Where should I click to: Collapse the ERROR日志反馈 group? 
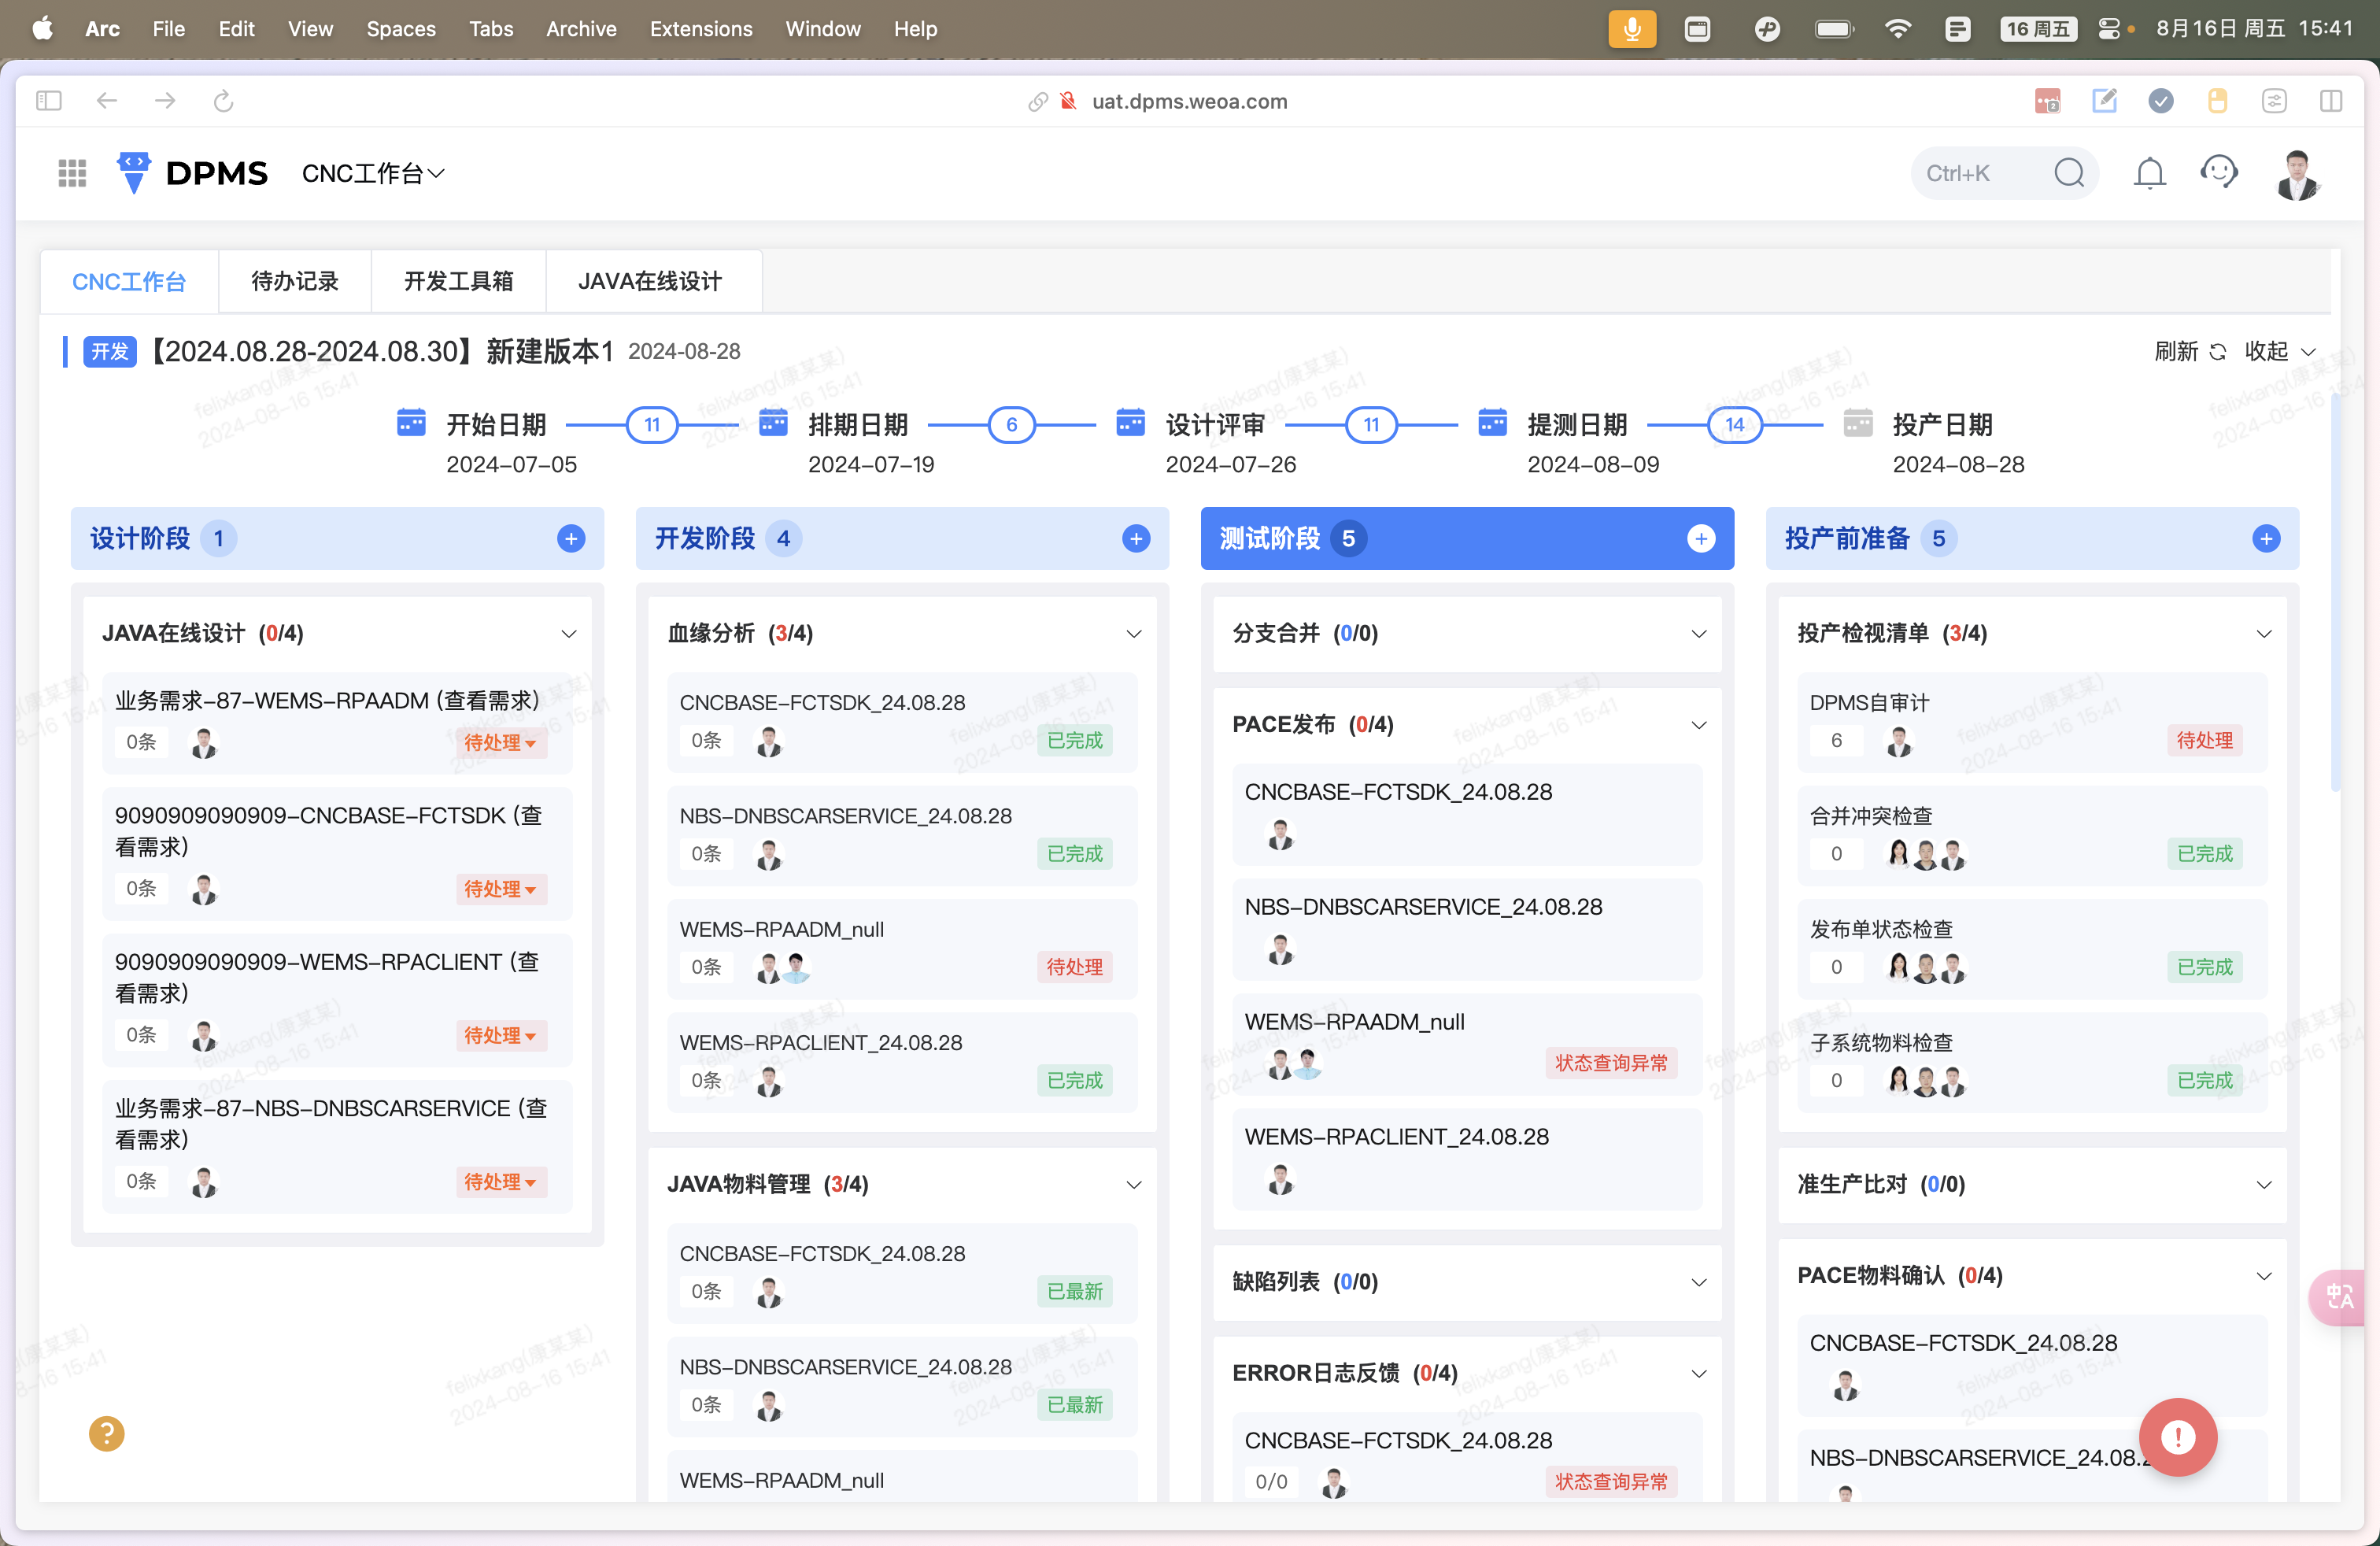(1699, 1374)
